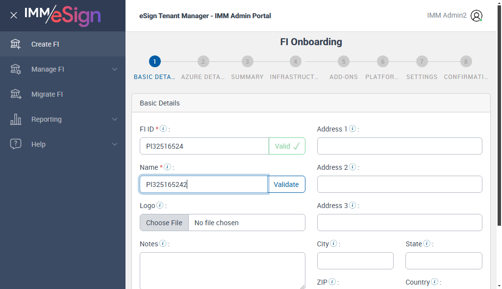Click the info icon beside FI ID
The width and height of the screenshot is (502, 289).
coord(164,129)
